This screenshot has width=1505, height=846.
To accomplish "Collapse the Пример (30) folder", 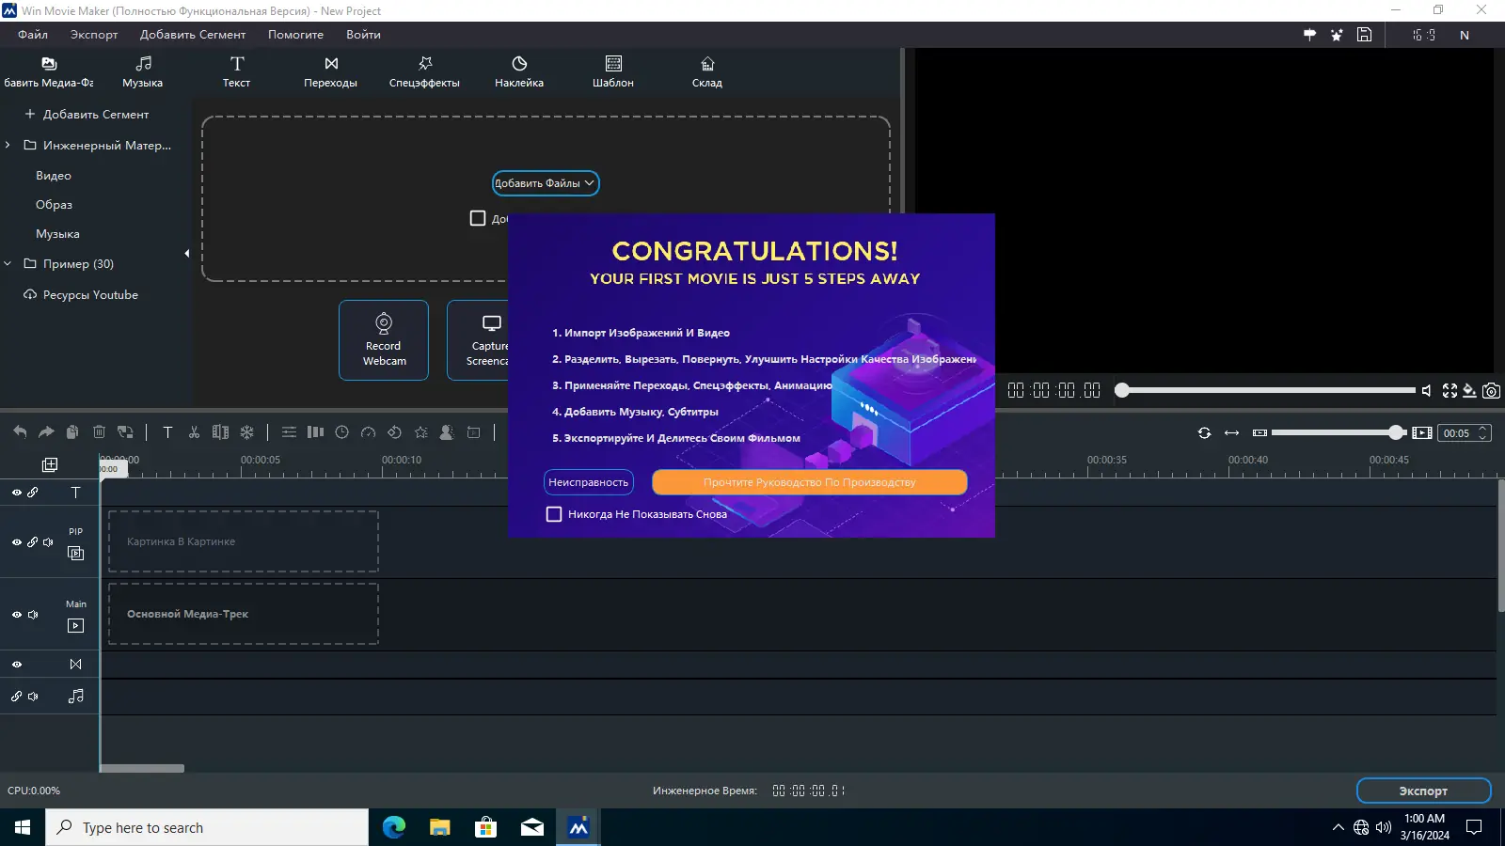I will pos(8,264).
